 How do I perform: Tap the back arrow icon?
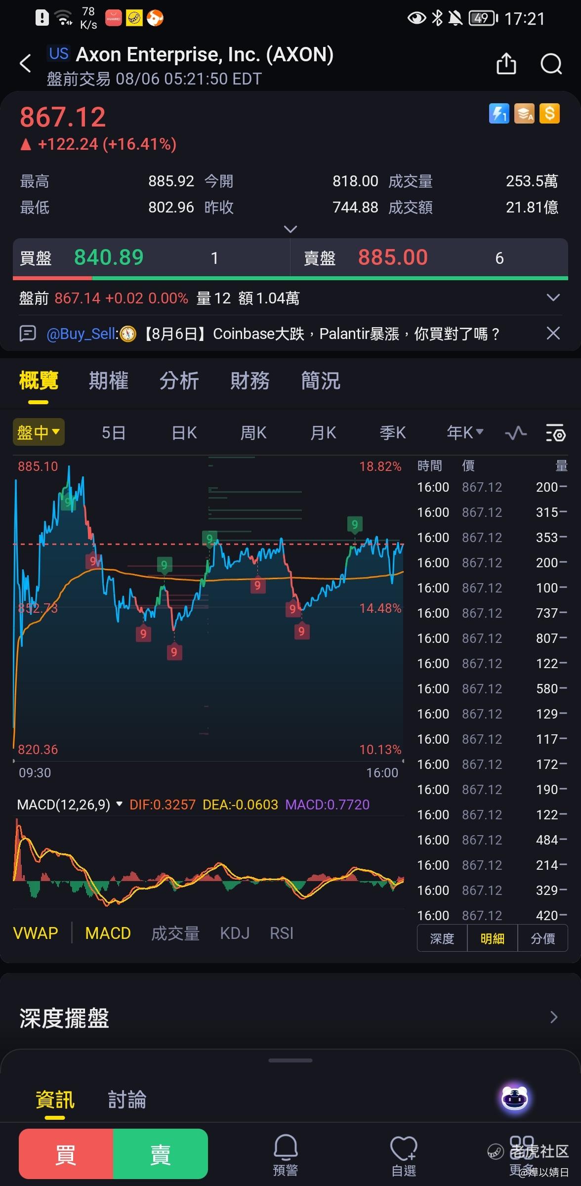point(25,64)
